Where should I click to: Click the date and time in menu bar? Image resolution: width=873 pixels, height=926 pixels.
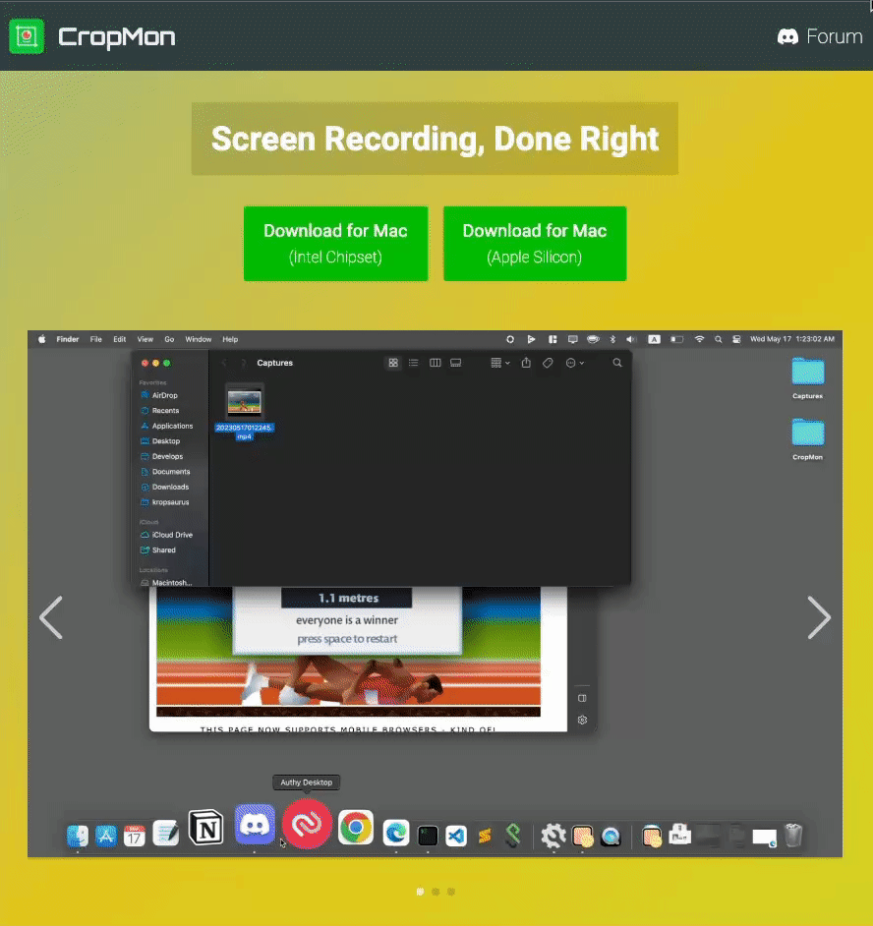point(792,339)
